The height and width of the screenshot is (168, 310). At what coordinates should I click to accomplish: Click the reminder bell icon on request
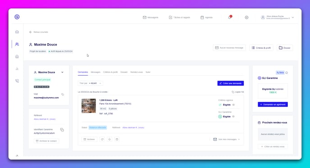109,139
